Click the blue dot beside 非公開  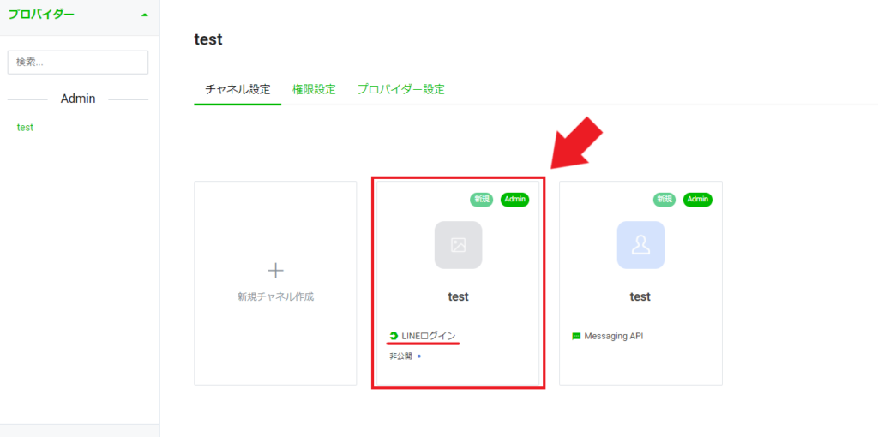[x=418, y=356]
